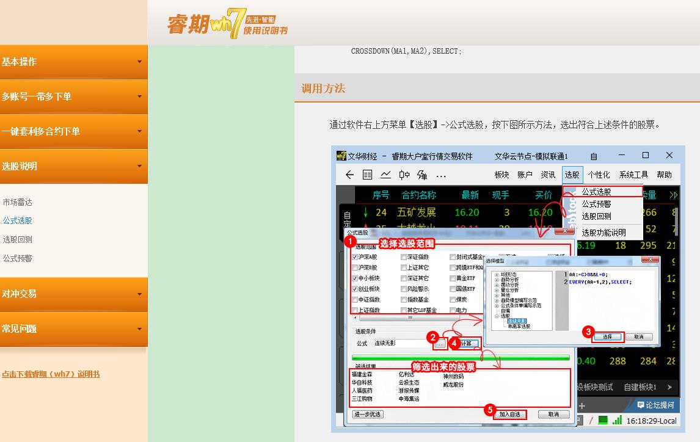Select the candlestick chart toolbar icon

click(x=404, y=175)
